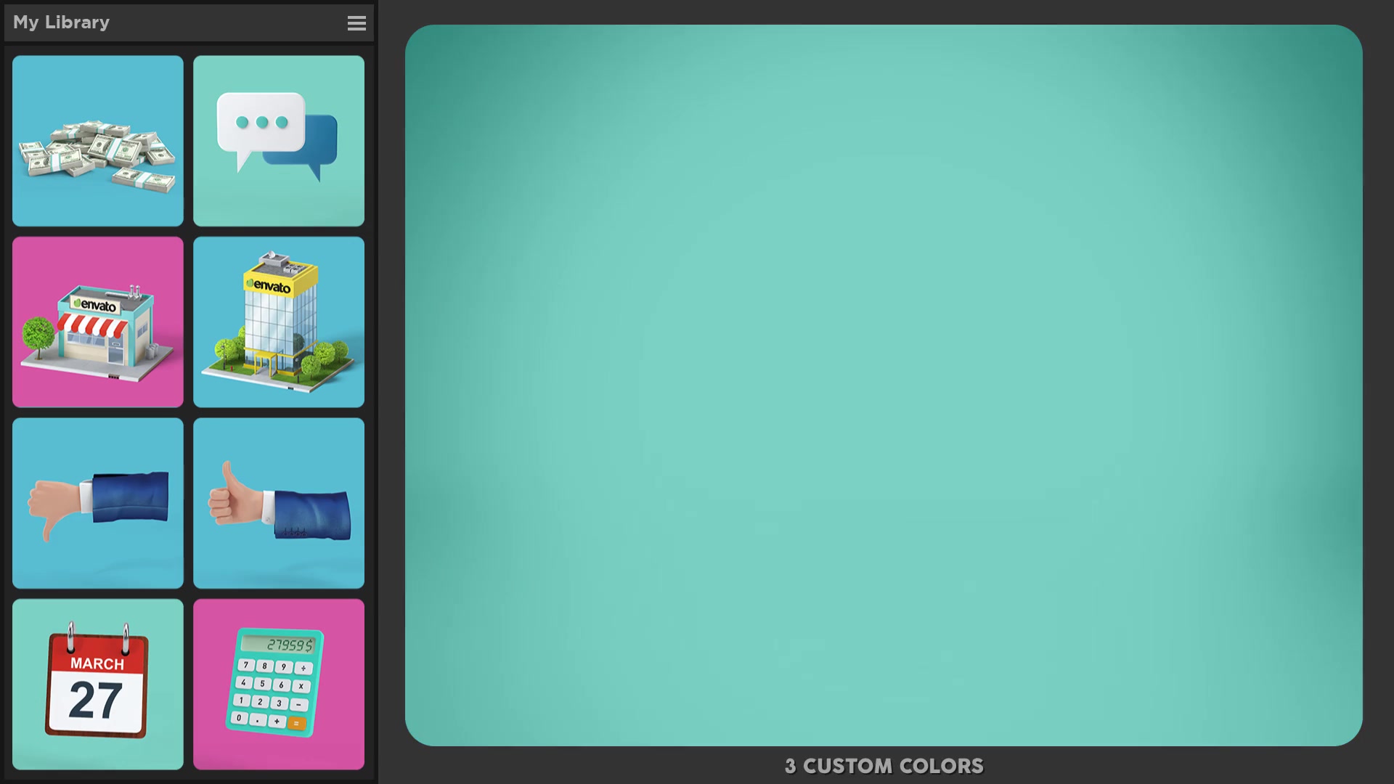1394x784 pixels.
Task: Expand the library panel menu options
Action: click(357, 23)
